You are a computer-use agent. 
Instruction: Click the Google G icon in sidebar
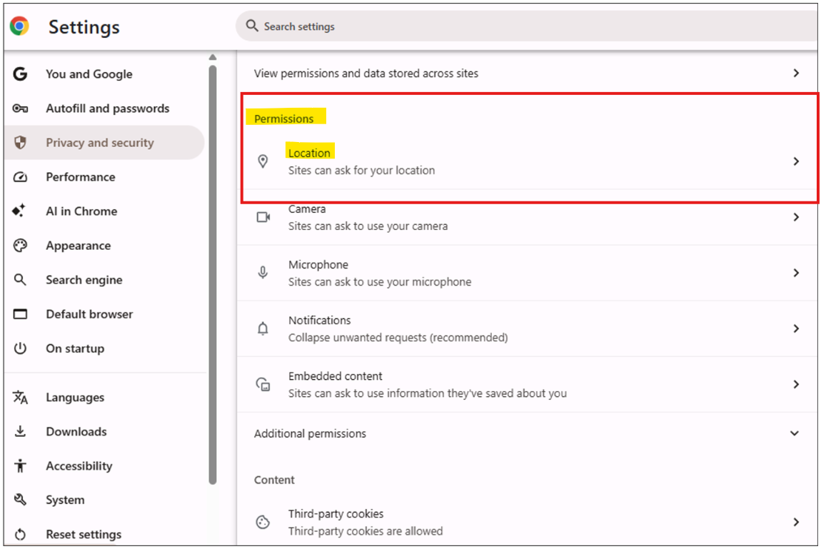tap(20, 74)
